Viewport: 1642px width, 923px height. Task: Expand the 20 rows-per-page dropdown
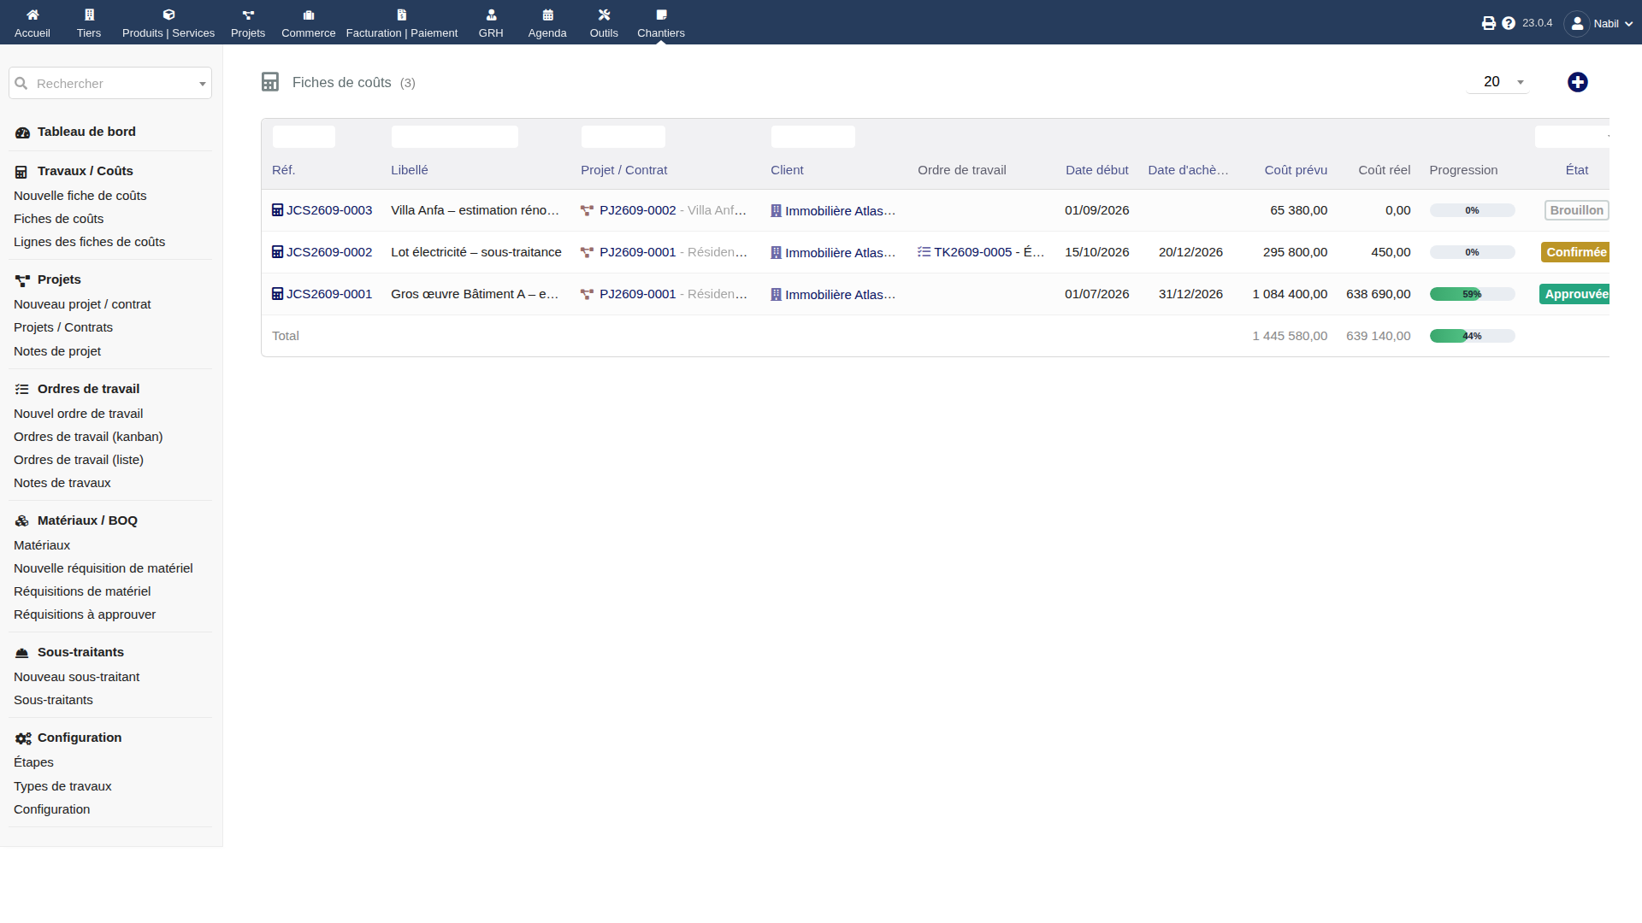click(x=1498, y=82)
